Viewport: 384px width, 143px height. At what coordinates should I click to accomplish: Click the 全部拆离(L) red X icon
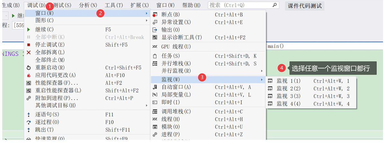[x=29, y=52]
